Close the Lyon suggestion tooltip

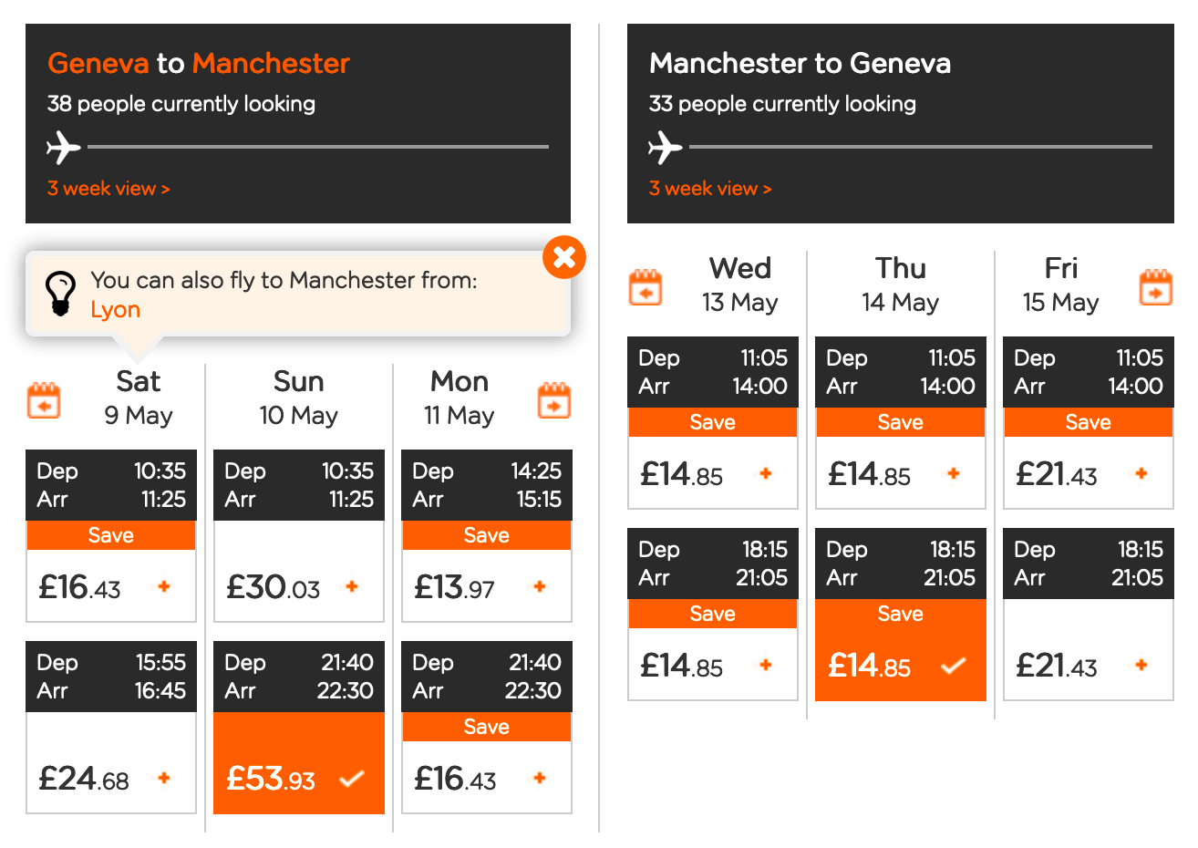(563, 257)
